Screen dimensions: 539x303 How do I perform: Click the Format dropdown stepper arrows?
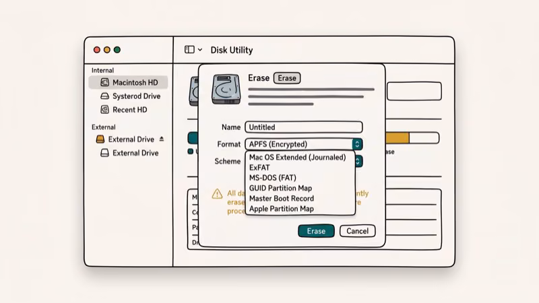click(x=357, y=144)
